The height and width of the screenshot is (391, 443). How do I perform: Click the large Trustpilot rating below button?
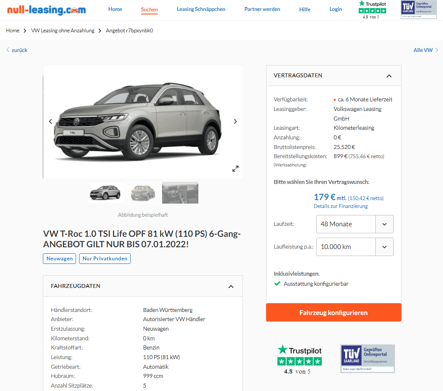pos(300,360)
